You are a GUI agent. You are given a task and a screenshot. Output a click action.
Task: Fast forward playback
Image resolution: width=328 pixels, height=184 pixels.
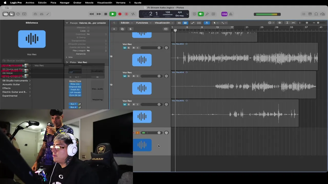click(99, 14)
